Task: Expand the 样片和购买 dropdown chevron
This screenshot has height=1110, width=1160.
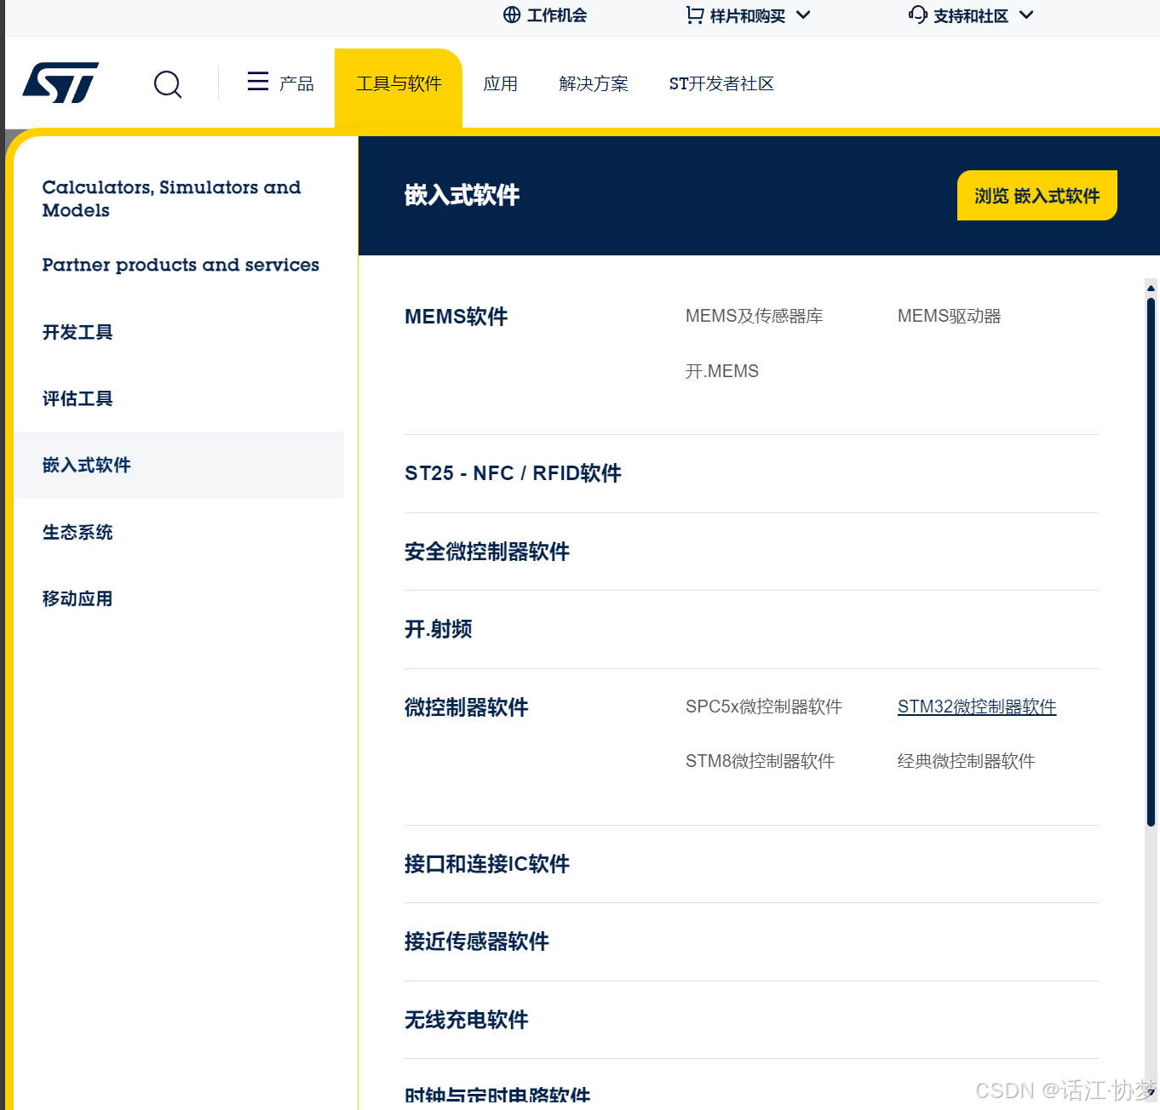Action: (803, 14)
